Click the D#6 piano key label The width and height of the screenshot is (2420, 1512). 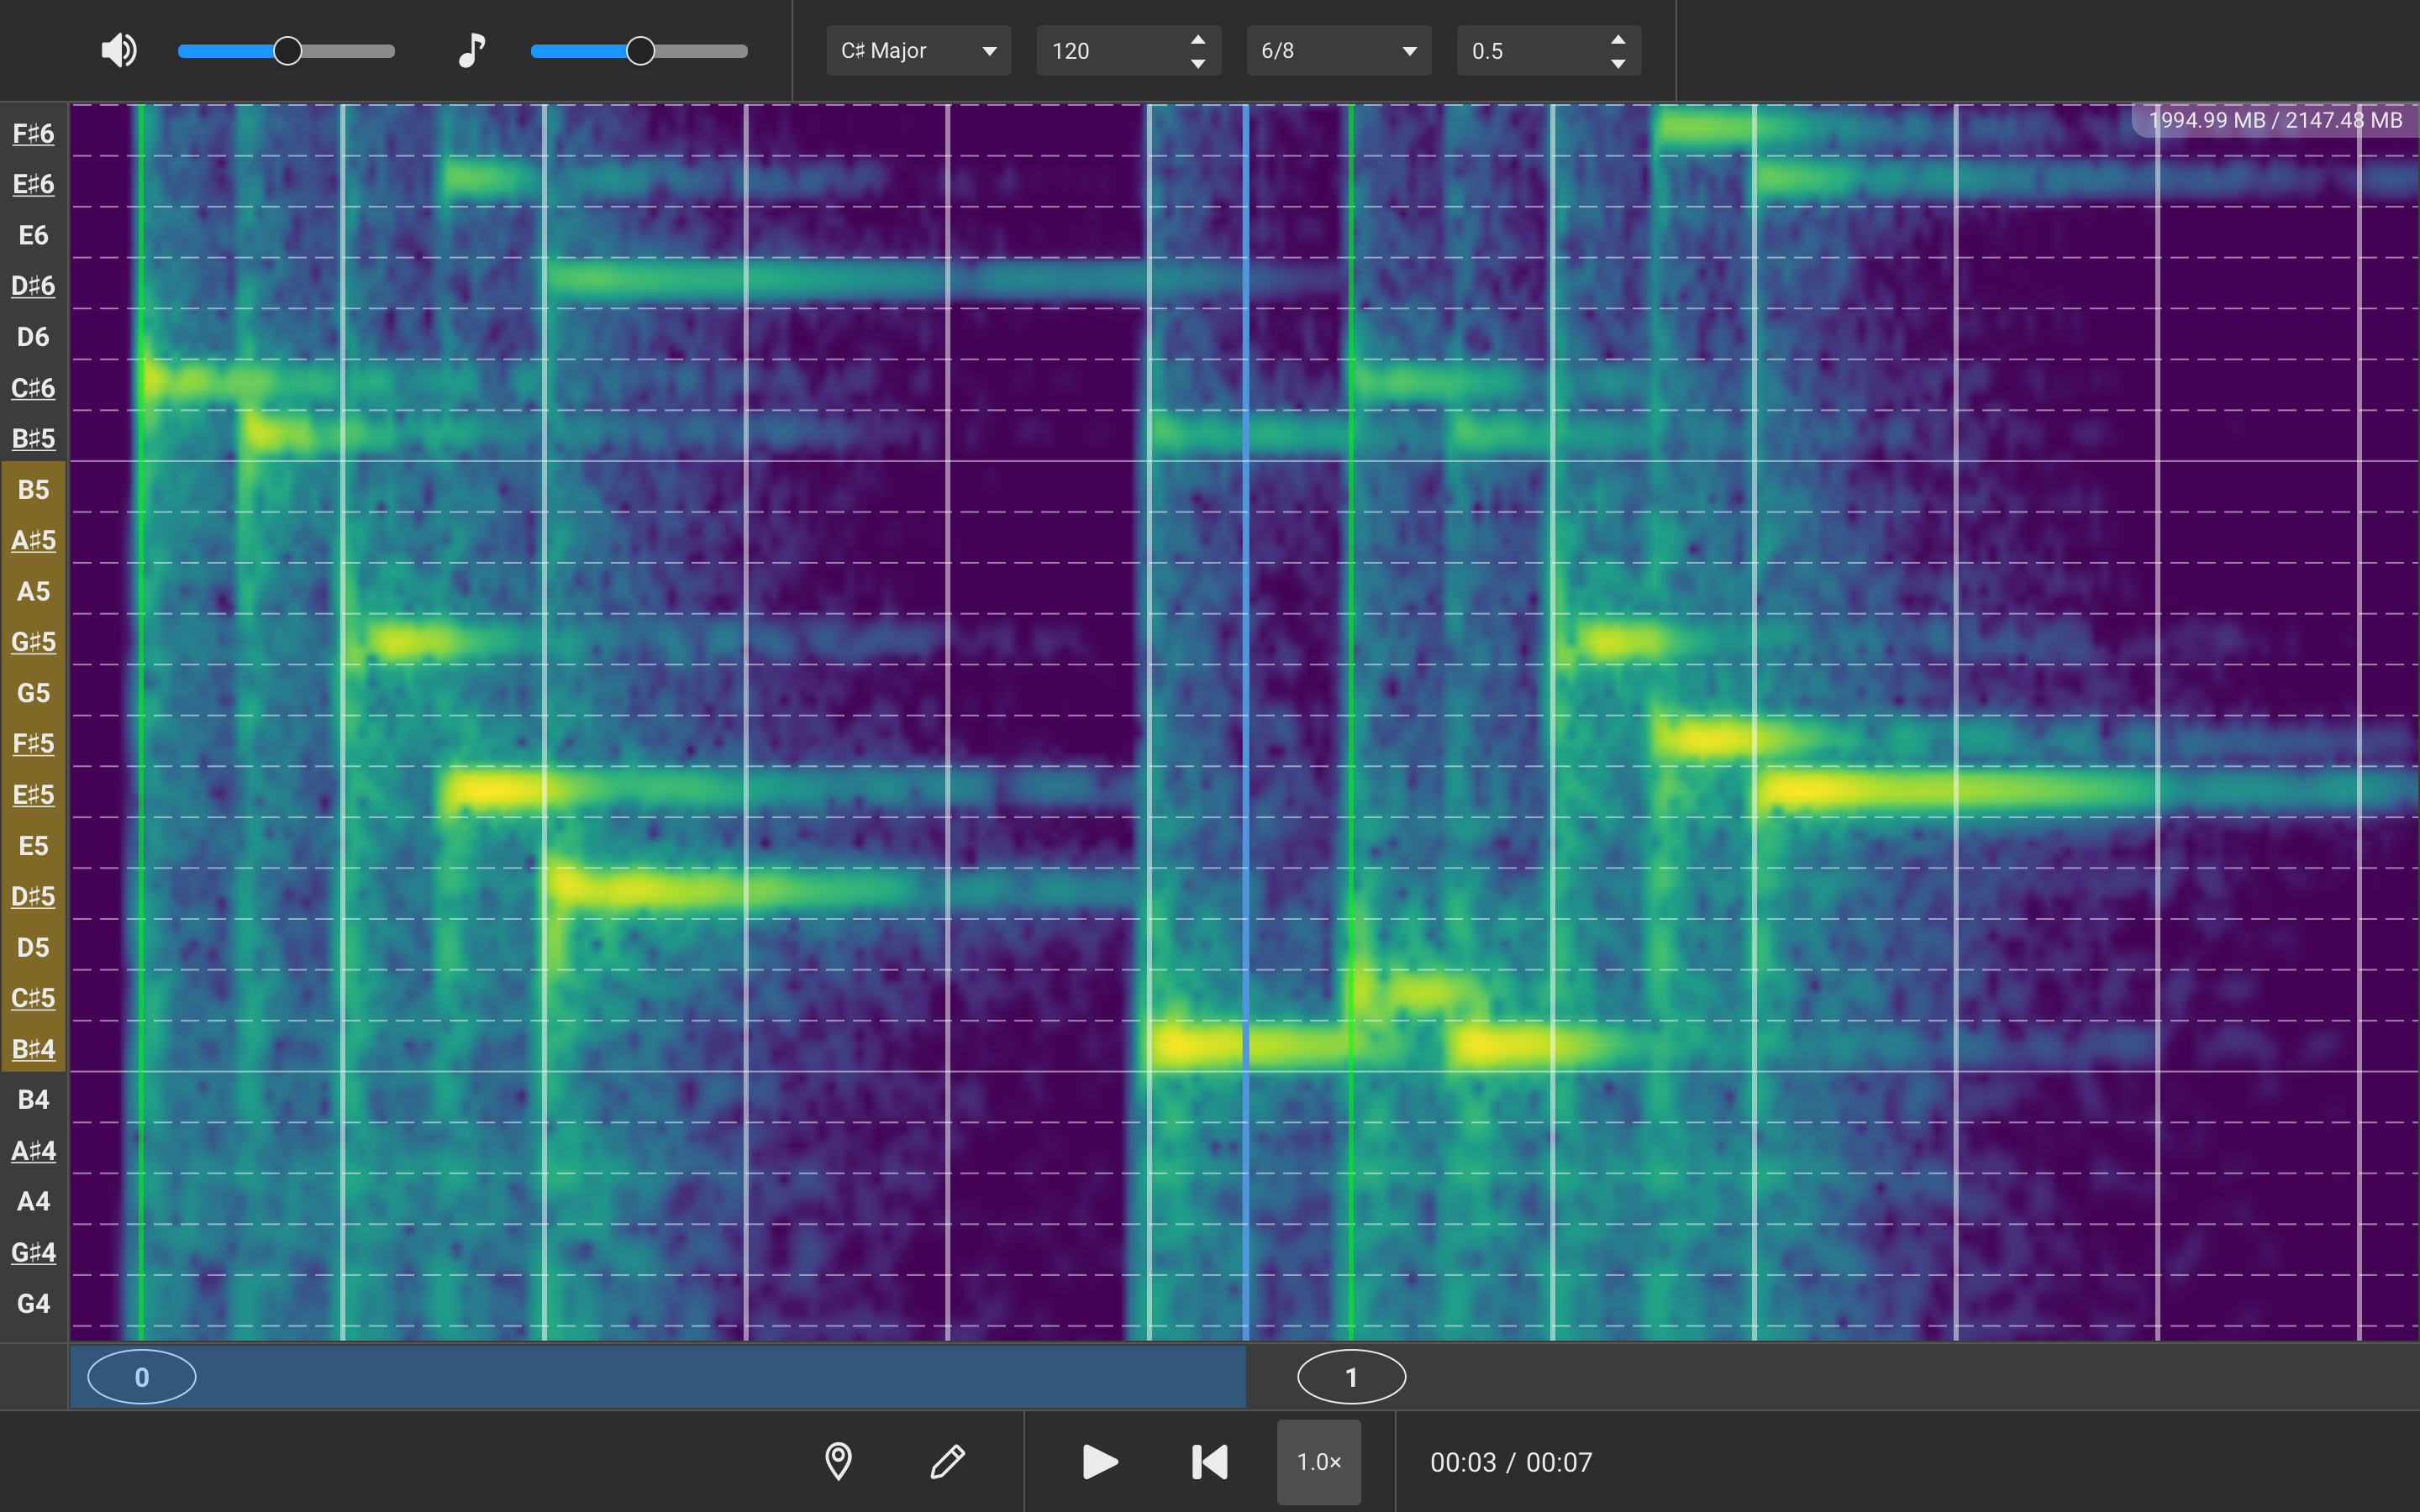pyautogui.click(x=33, y=286)
